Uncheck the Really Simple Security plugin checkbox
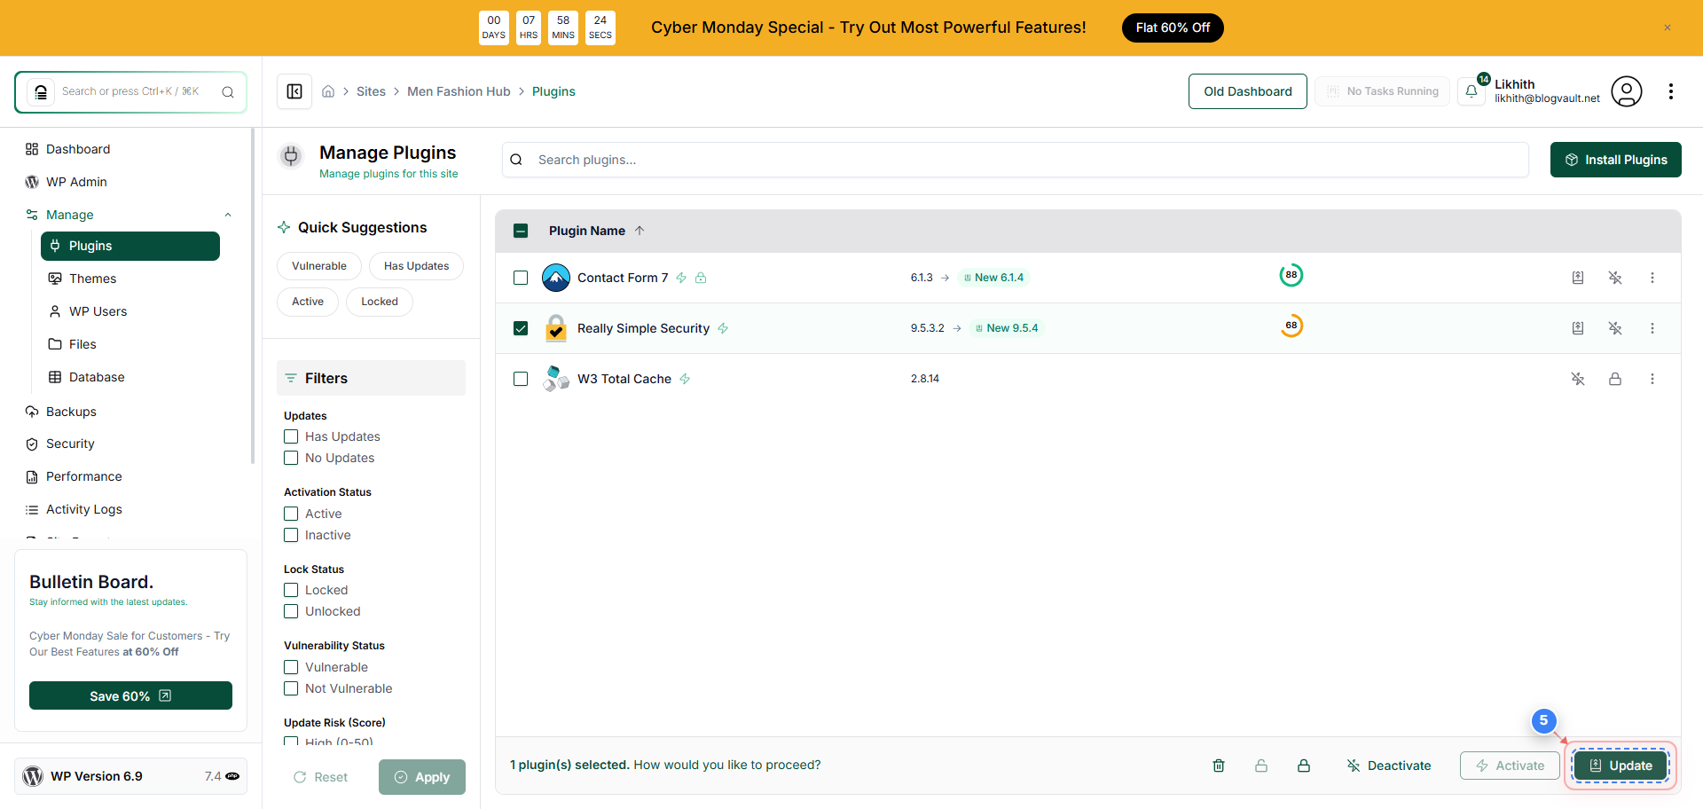Viewport: 1703px width, 809px height. coord(521,327)
